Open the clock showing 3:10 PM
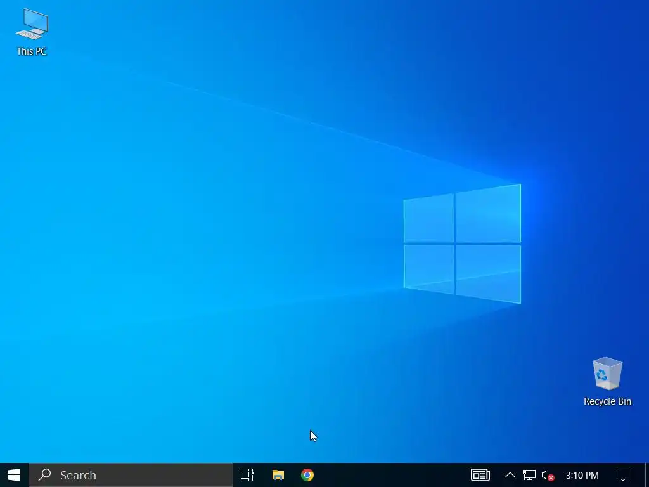649x487 pixels. tap(582, 475)
